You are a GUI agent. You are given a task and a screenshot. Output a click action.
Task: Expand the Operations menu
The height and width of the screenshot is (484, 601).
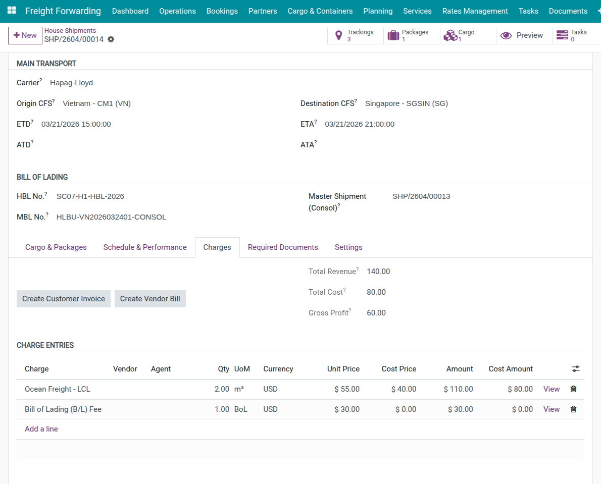(177, 11)
